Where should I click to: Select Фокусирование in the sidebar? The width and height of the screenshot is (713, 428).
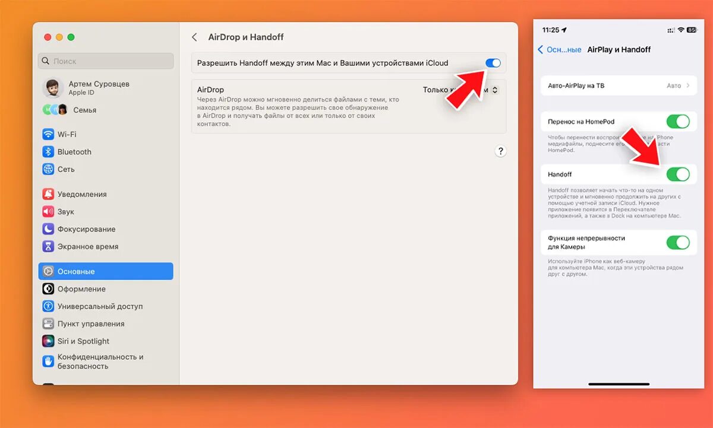[x=106, y=229]
